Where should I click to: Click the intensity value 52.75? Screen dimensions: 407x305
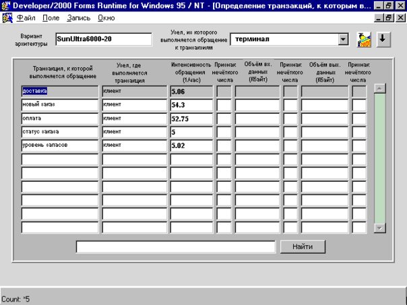point(191,118)
